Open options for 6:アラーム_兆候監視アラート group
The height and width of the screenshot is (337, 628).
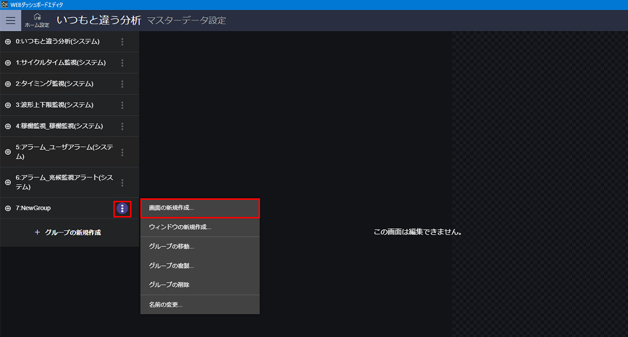pyautogui.click(x=122, y=183)
